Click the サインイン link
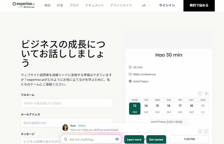This screenshot has height=144, width=224. point(167,5)
